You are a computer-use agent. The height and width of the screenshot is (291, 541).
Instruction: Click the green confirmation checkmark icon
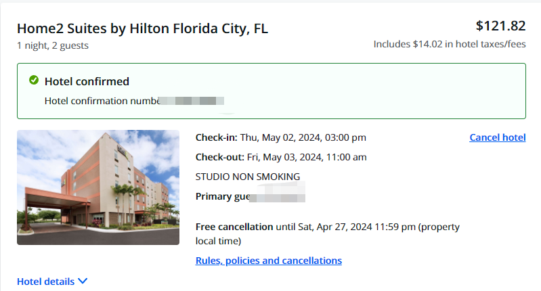(x=34, y=81)
